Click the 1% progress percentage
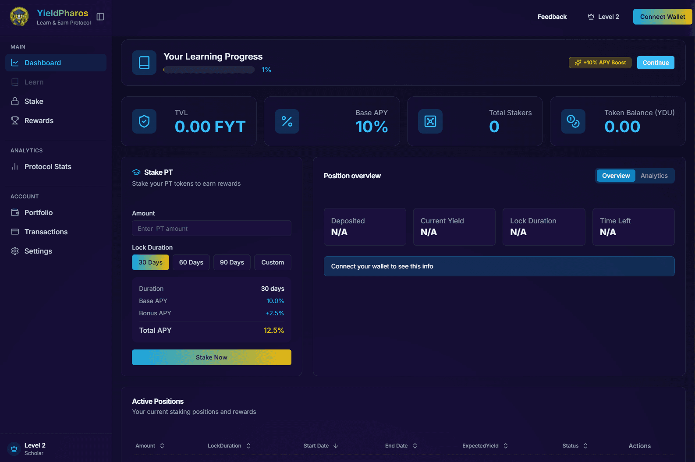695x462 pixels. (266, 70)
